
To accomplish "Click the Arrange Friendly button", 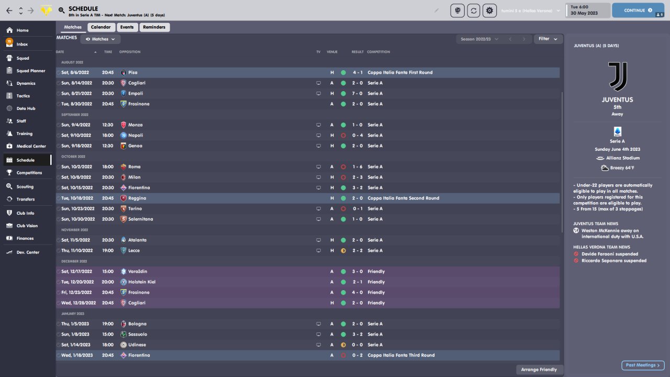I will point(539,370).
